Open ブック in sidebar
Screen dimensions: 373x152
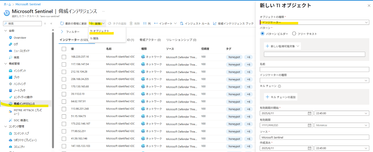pyautogui.click(x=17, y=77)
